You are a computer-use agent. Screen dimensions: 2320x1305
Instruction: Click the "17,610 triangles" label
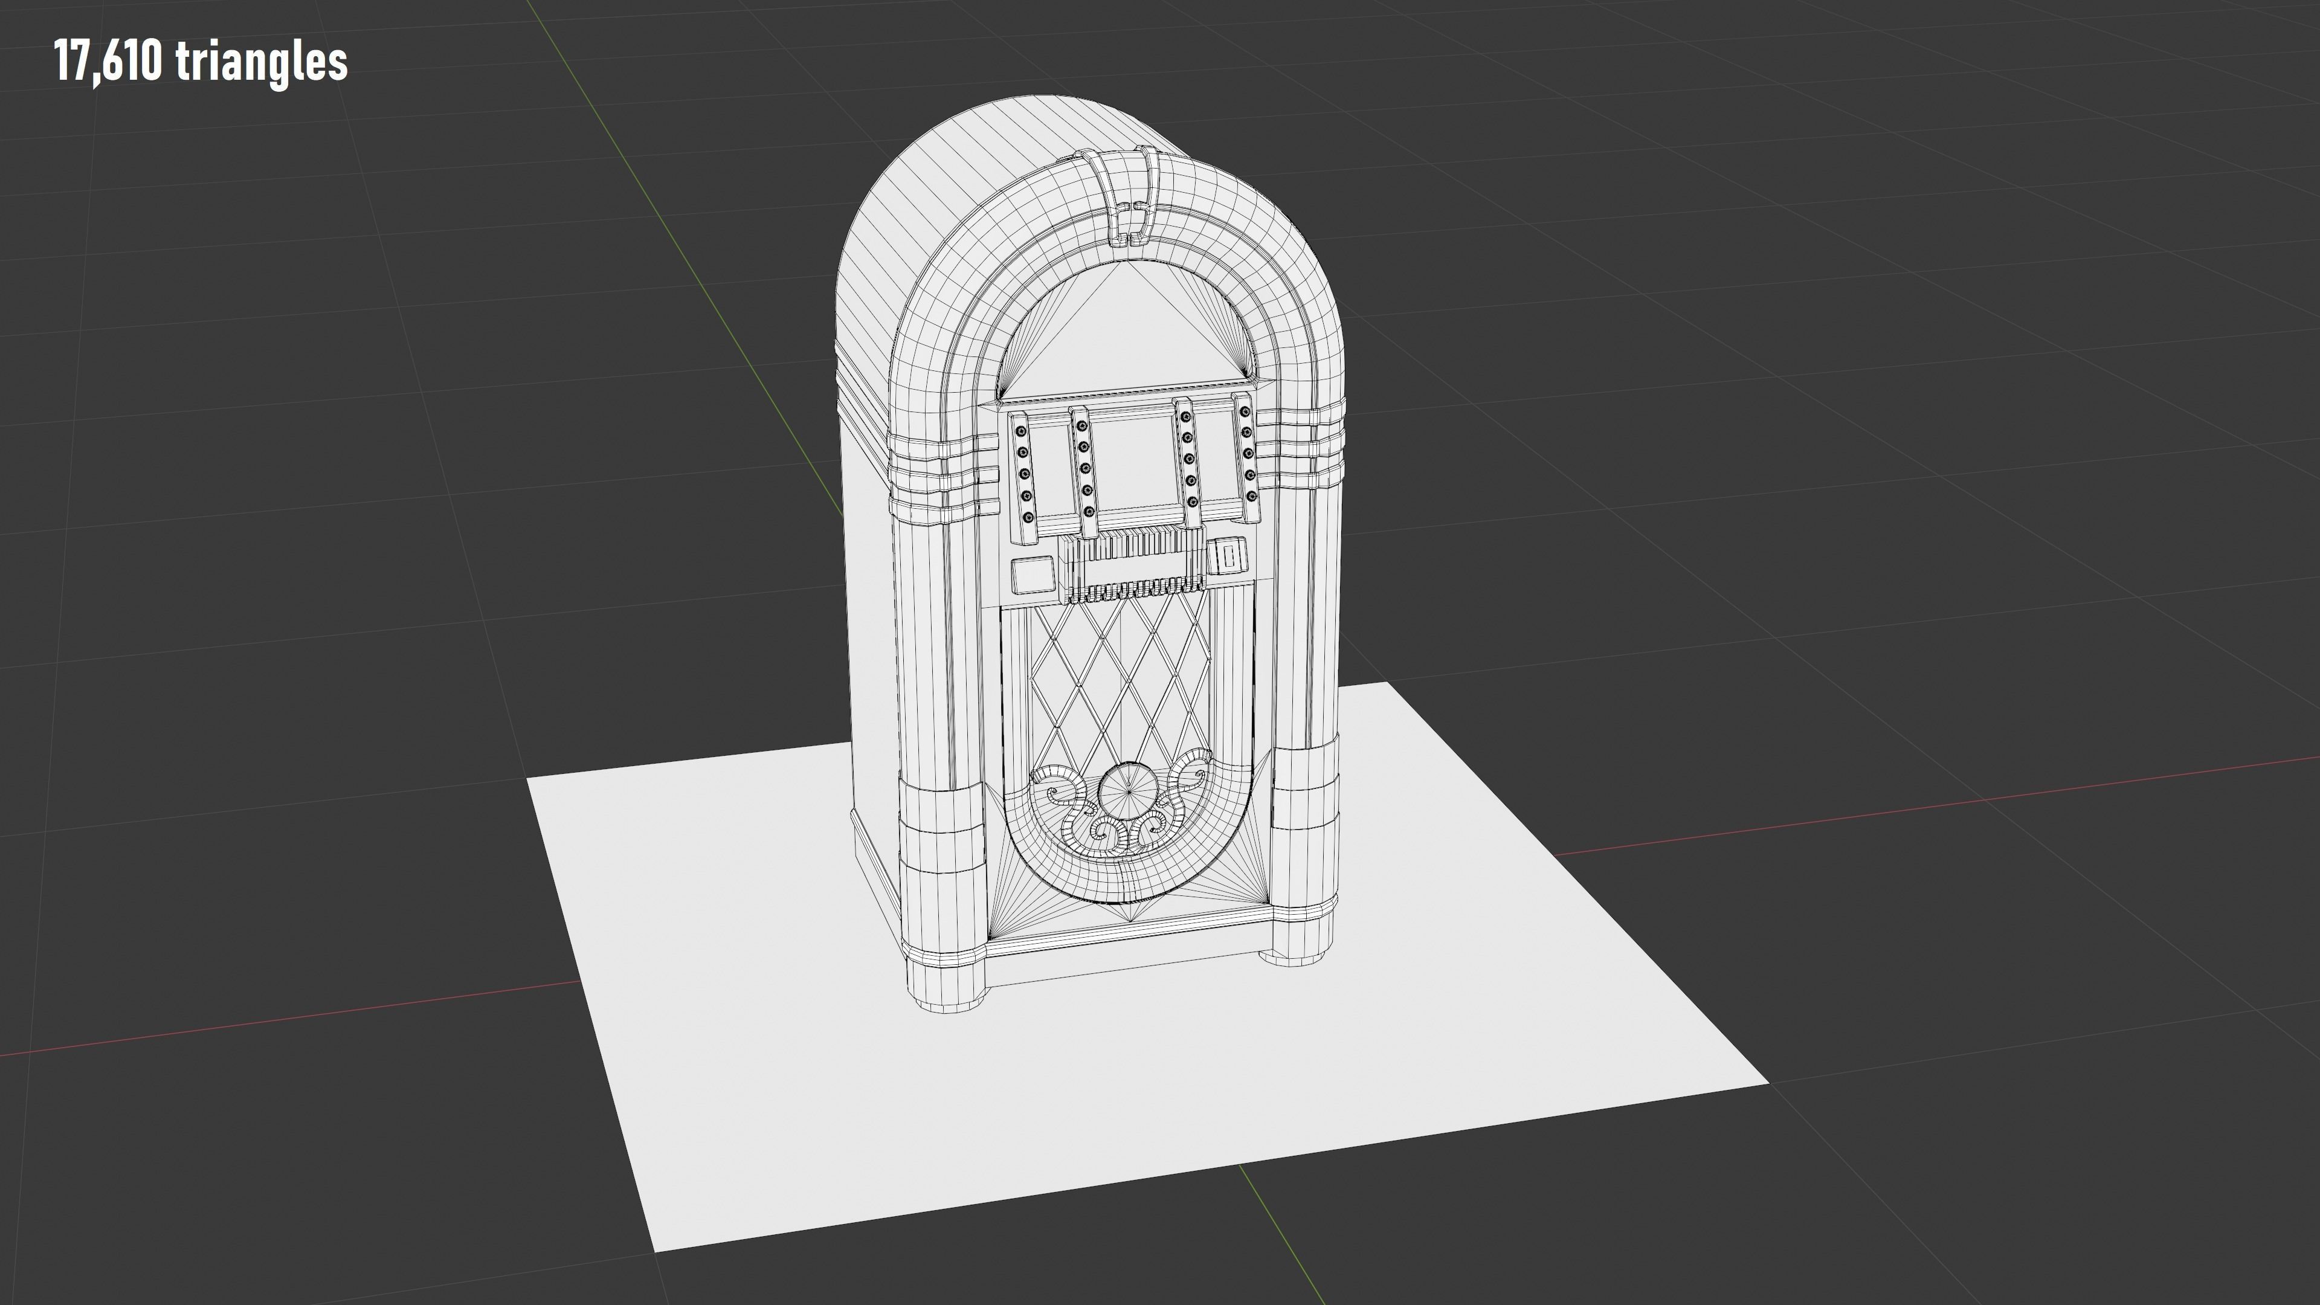click(200, 61)
